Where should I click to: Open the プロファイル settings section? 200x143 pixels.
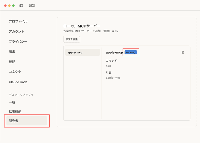point(18,21)
